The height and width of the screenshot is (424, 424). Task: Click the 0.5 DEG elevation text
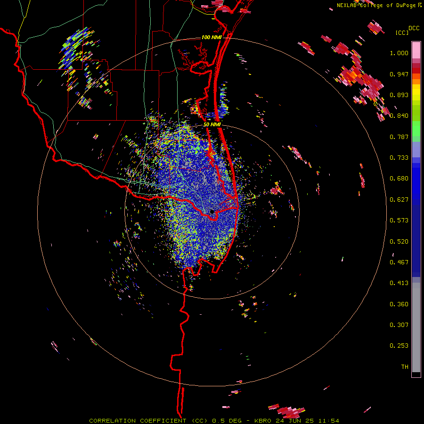click(227, 421)
